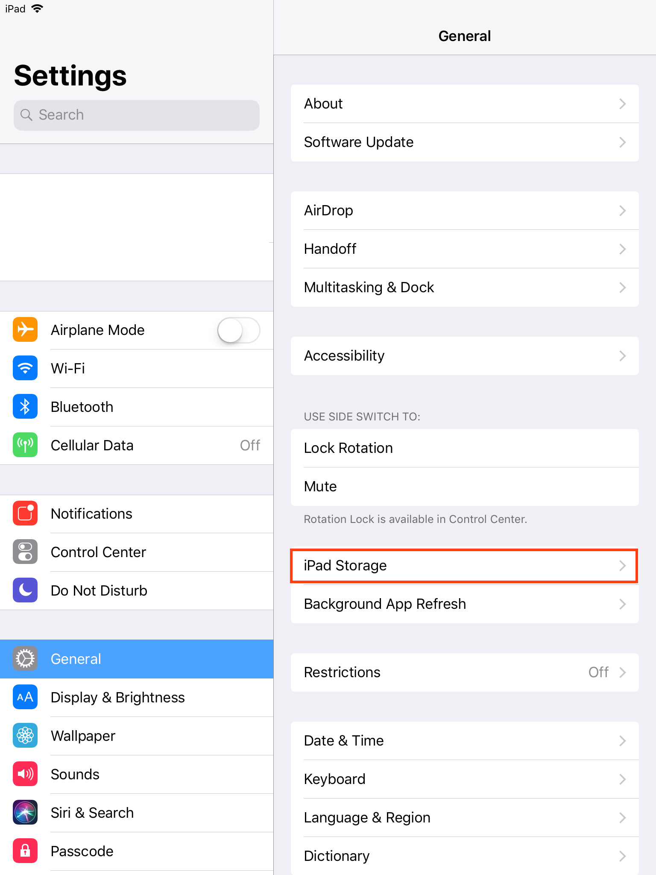Open iPad Storage via its chevron
The image size is (656, 875).
[x=623, y=566]
